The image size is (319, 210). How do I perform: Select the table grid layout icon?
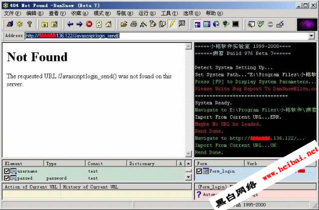[x=207, y=24]
